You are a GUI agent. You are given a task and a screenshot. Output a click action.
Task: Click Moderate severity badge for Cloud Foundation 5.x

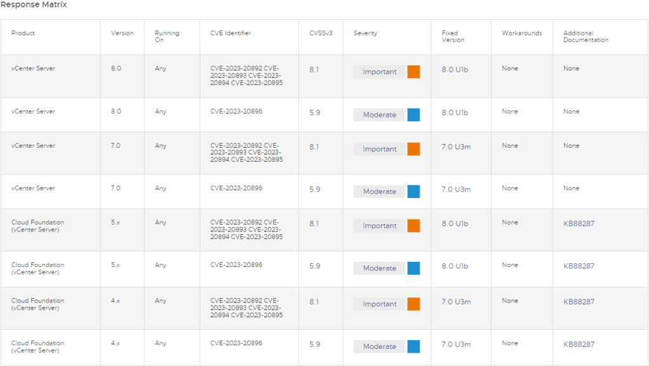[380, 268]
